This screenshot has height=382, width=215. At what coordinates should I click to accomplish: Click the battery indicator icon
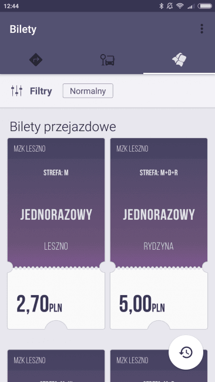(x=204, y=6)
